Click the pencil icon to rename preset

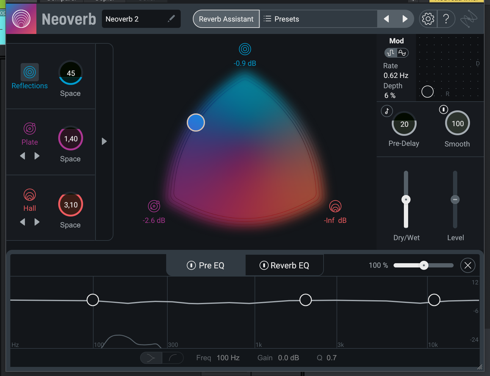coord(171,19)
